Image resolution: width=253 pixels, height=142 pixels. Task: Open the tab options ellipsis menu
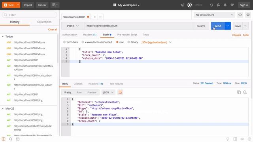pos(100,17)
